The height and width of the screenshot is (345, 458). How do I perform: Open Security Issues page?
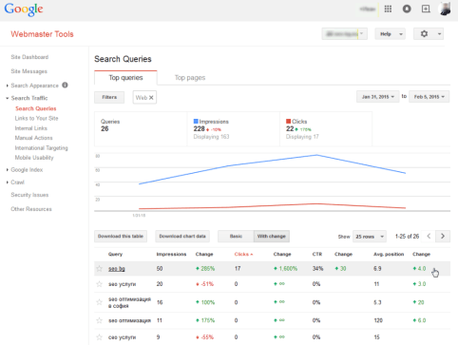tap(29, 195)
